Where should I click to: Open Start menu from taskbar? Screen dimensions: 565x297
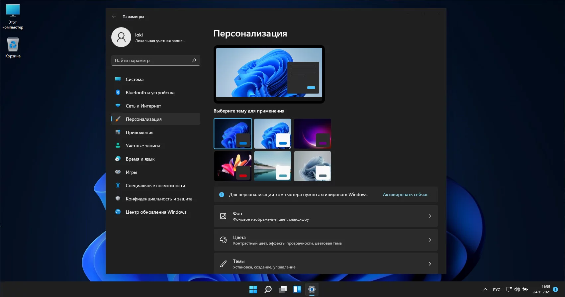253,289
